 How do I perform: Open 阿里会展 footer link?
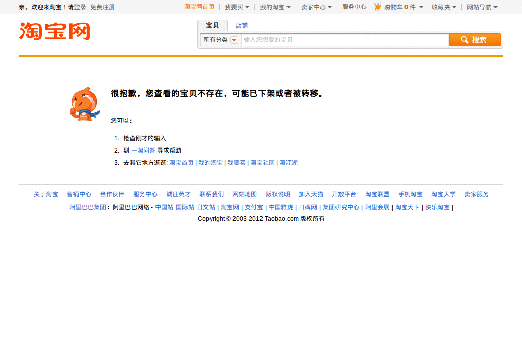pos(377,207)
